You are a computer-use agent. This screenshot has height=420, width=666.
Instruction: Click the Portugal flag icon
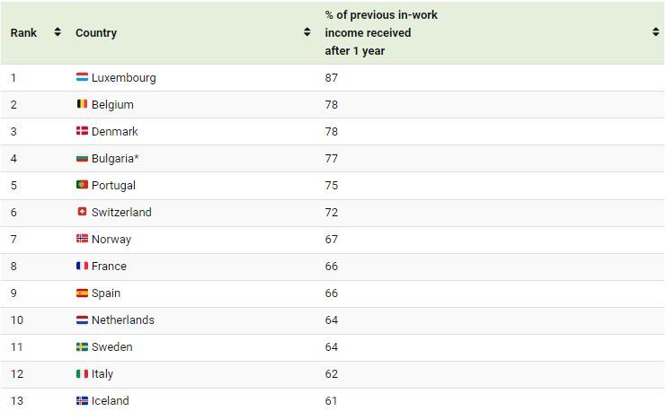click(x=82, y=185)
